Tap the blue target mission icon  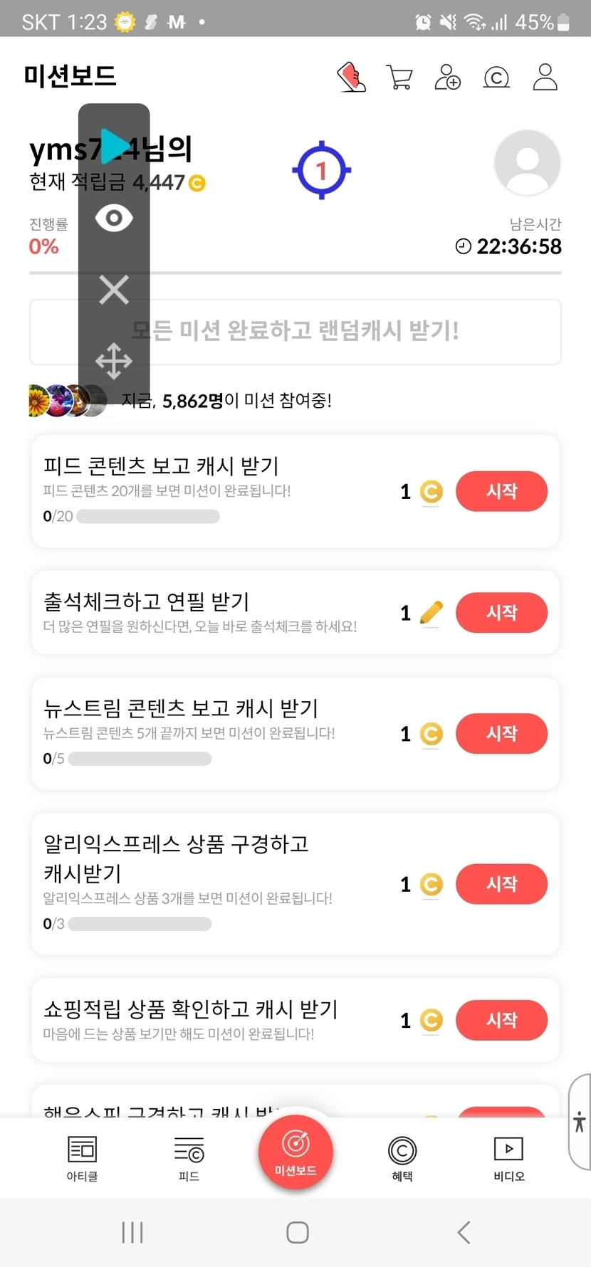pos(321,170)
